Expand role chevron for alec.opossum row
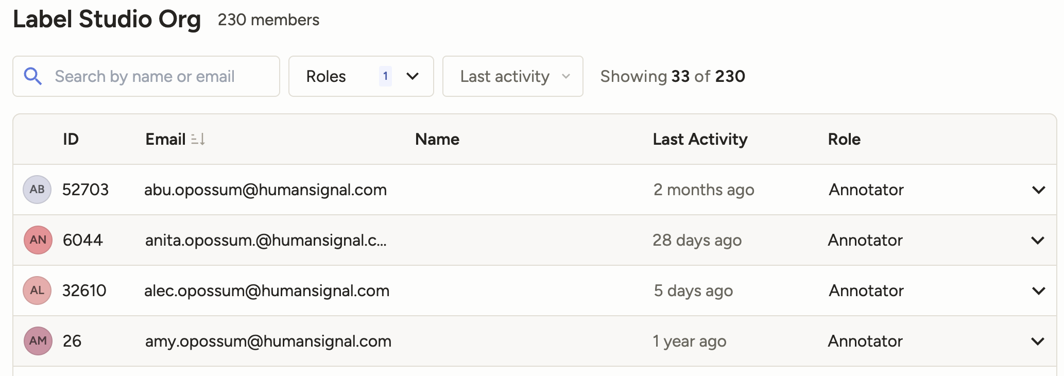1064x376 pixels. click(x=1039, y=290)
